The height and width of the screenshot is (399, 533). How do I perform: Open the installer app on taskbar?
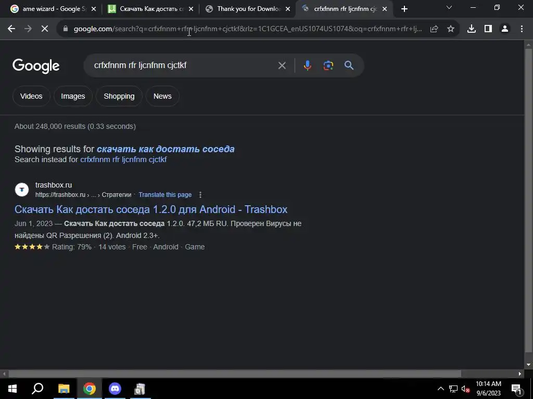click(140, 389)
